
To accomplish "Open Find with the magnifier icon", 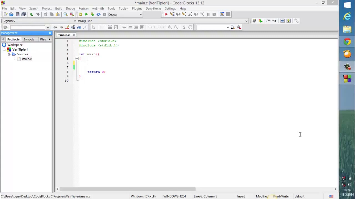I will click(65, 14).
